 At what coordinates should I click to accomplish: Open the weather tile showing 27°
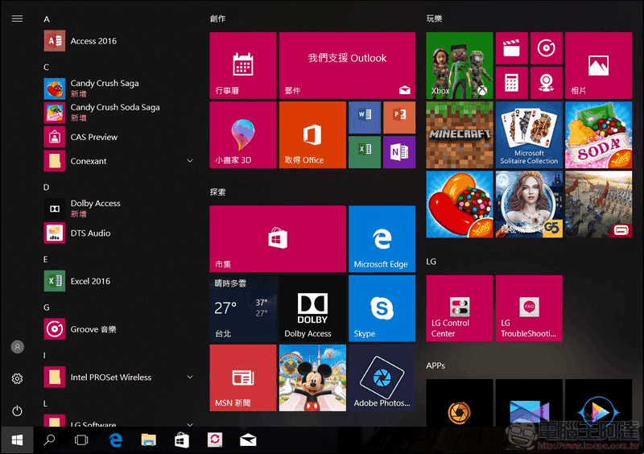(242, 308)
